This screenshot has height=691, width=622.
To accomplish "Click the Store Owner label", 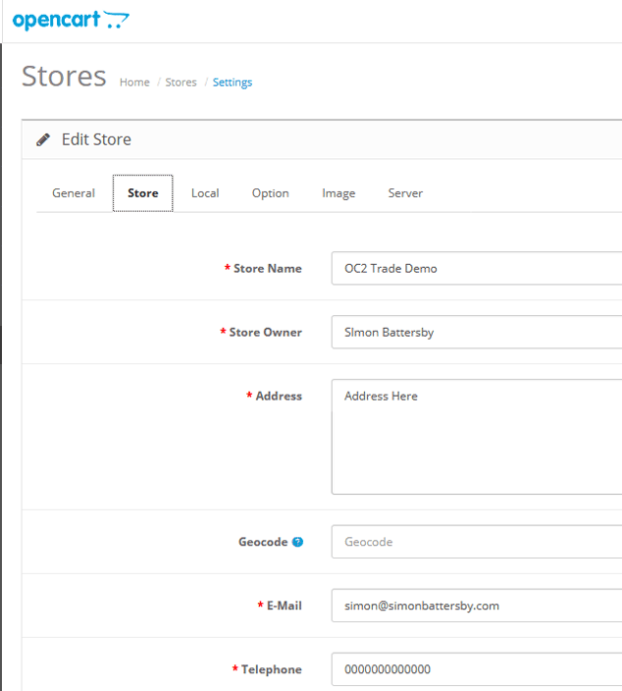I will 265,332.
